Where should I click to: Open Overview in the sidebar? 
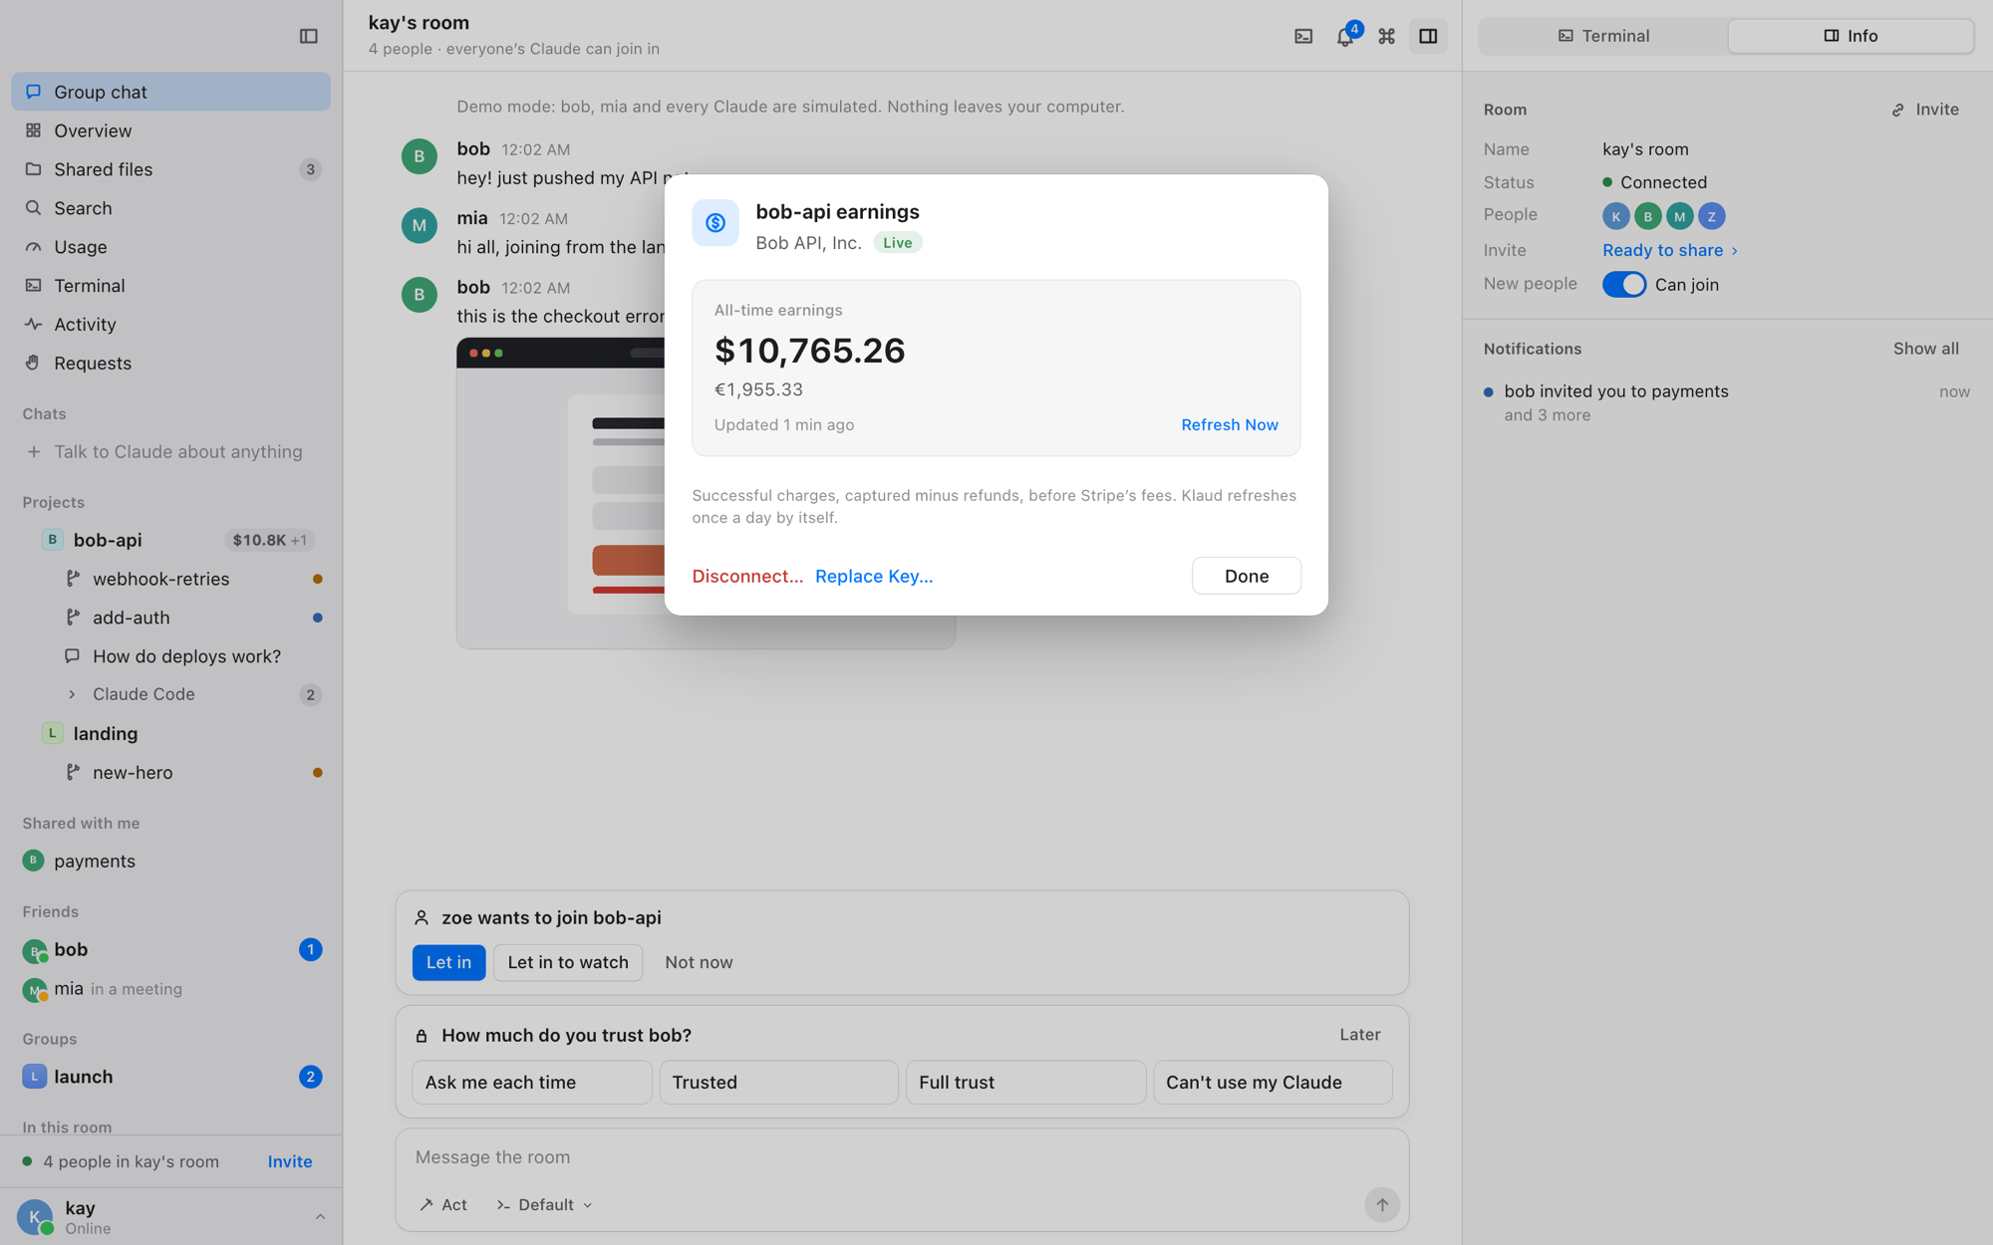[x=171, y=130]
